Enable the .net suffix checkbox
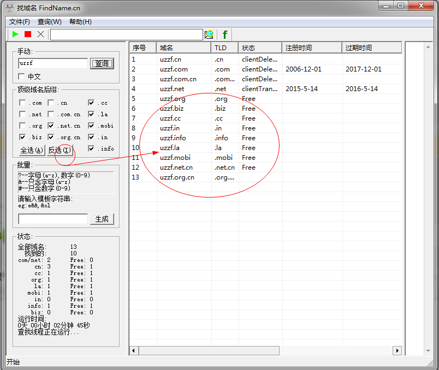This screenshot has height=370, width=439. coord(23,114)
